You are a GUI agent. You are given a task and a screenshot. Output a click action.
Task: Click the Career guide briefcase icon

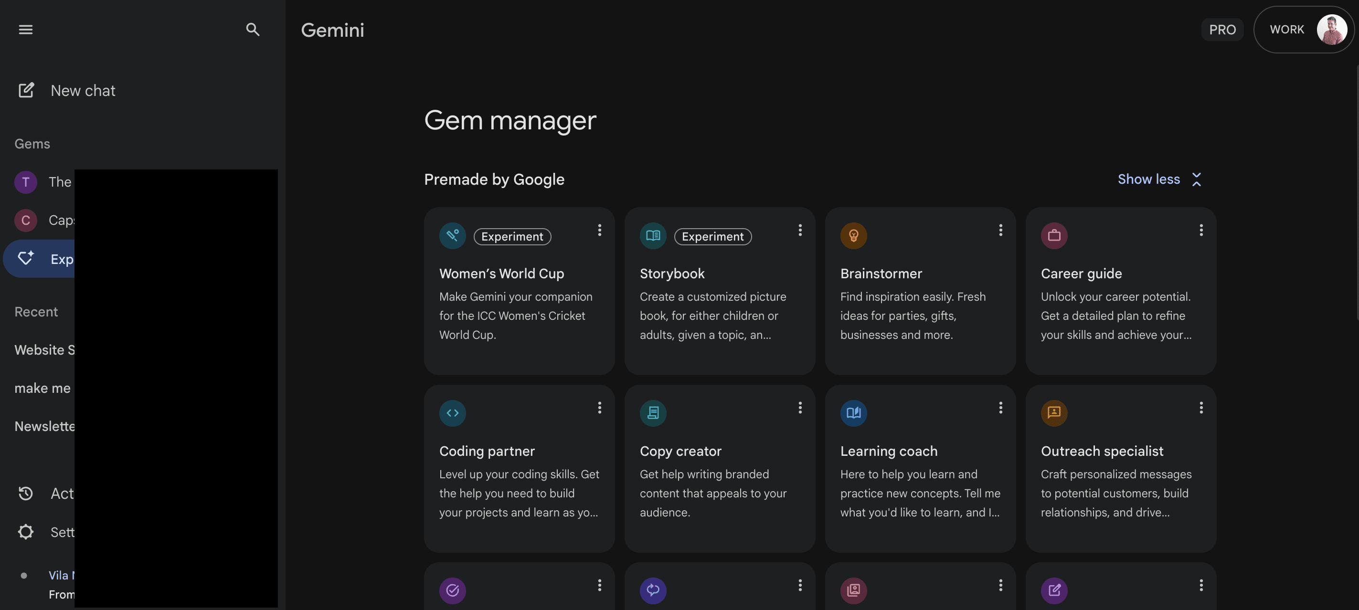click(x=1053, y=236)
